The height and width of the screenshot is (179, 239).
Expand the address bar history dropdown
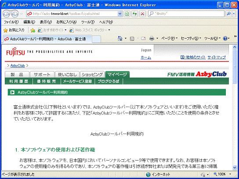[120, 14]
